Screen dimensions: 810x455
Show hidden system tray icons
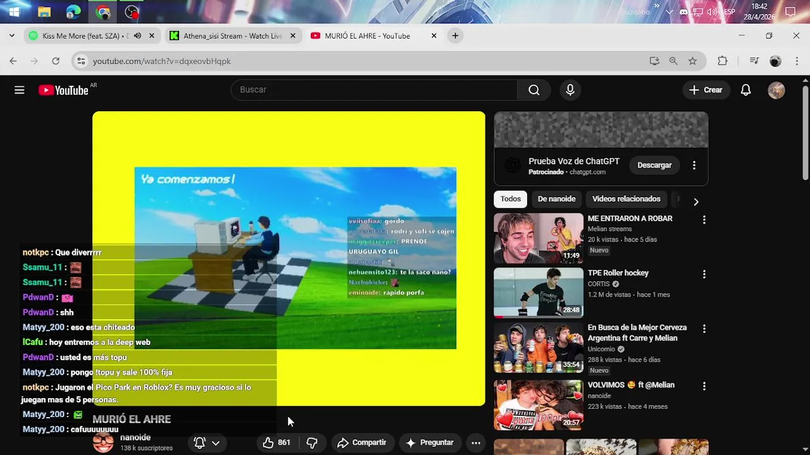tap(669, 12)
